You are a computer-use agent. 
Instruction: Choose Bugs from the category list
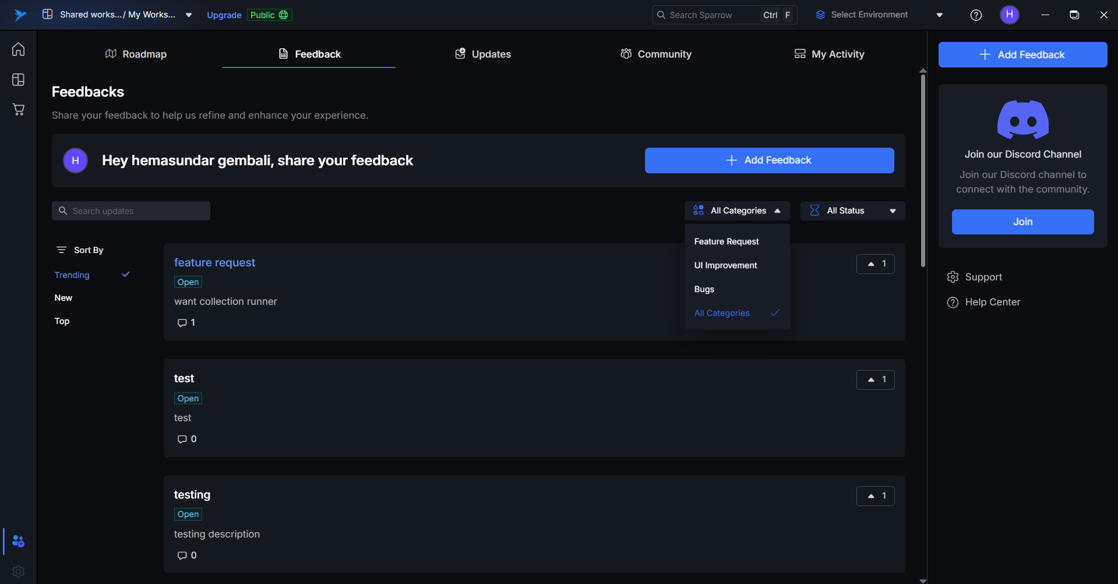coord(704,289)
